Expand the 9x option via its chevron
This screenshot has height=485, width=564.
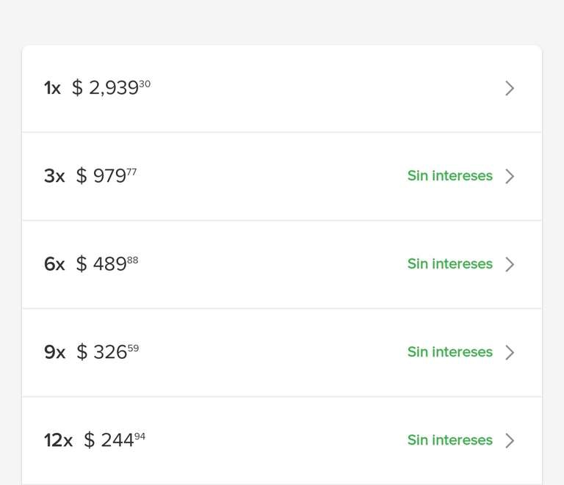510,352
